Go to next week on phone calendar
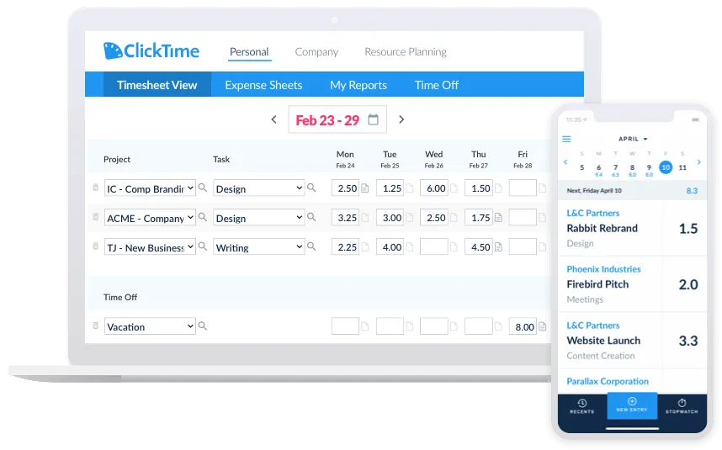722x450 pixels. pos(699,162)
